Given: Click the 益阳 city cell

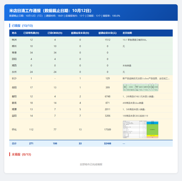Looking at the screenshot, I should click(x=14, y=116).
